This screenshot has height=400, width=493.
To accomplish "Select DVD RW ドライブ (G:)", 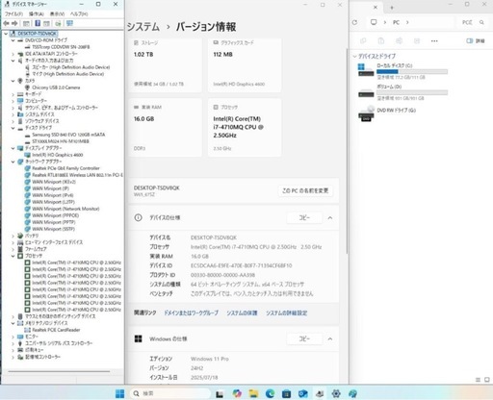I will click(x=387, y=112).
